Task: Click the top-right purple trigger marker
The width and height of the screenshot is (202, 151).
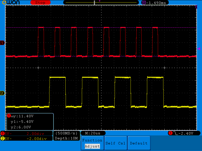Action: pos(196,7)
